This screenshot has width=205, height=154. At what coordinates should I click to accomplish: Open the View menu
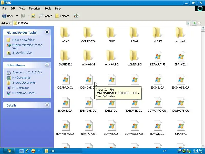coord(22,8)
